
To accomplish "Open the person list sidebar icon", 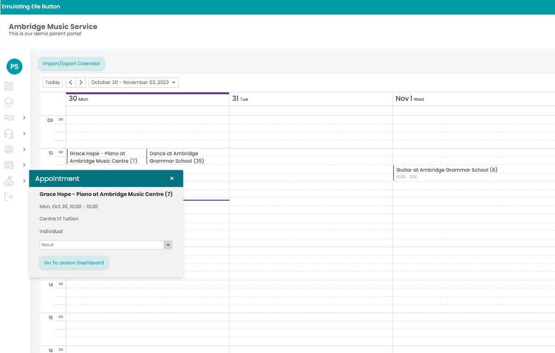I will pyautogui.click(x=9, y=118).
